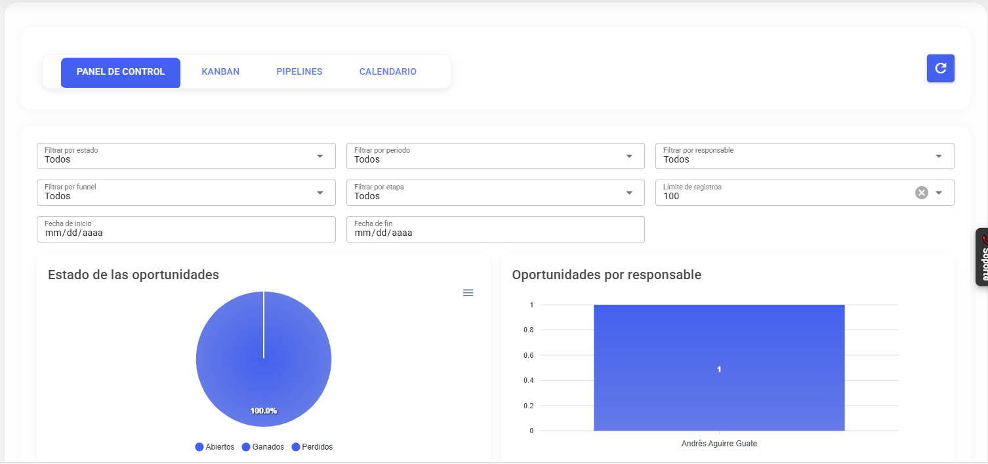Open the Filtrar por etapa dropdown
This screenshot has width=988, height=464.
(x=495, y=193)
